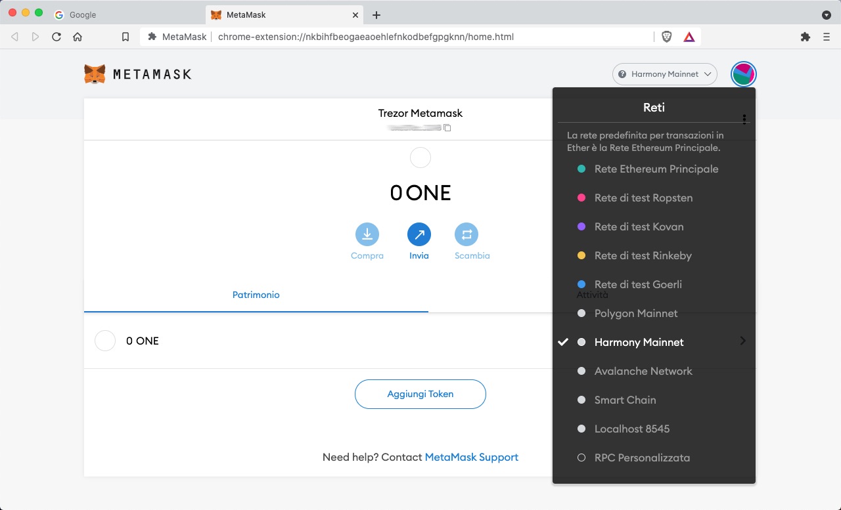Go to the browser home page
This screenshot has height=510, width=841.
coord(78,37)
